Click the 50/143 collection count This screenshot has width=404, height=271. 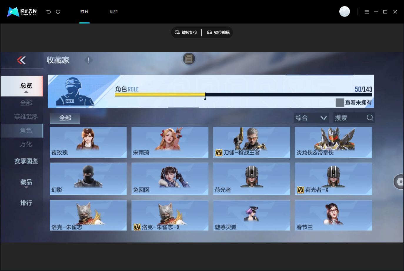pyautogui.click(x=363, y=89)
